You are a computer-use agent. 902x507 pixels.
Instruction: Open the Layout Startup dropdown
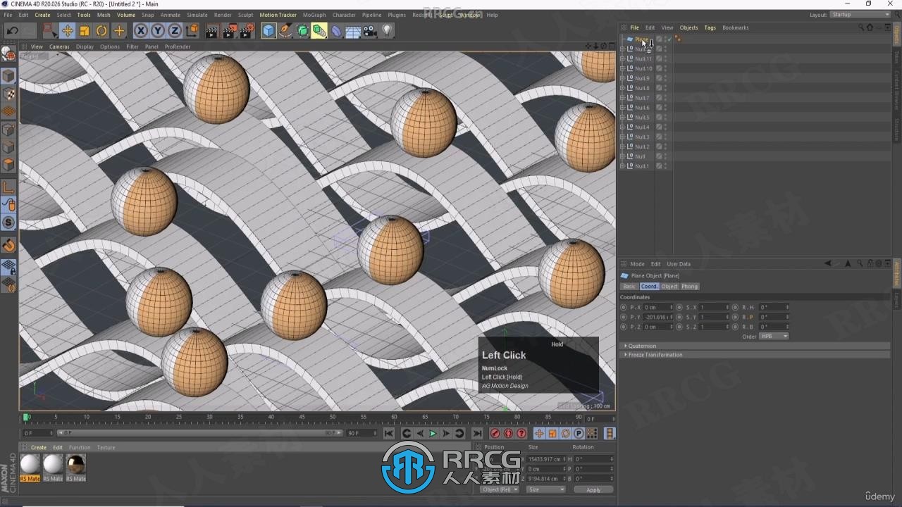pyautogui.click(x=860, y=15)
